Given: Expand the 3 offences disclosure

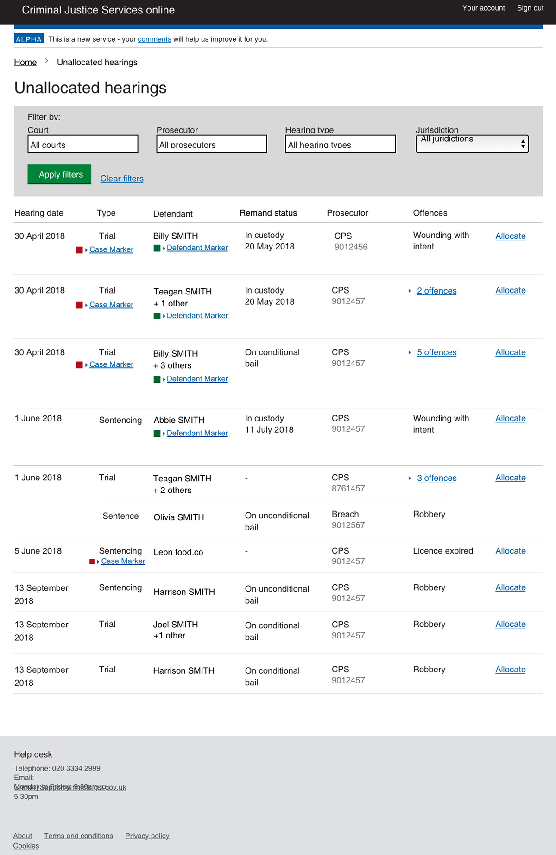Looking at the screenshot, I should point(436,479).
